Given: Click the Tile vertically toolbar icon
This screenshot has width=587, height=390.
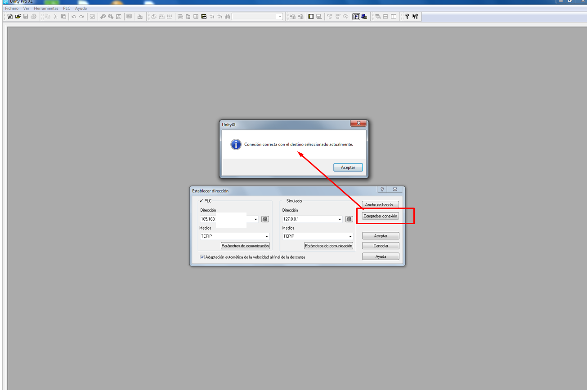Looking at the screenshot, I should click(x=393, y=17).
